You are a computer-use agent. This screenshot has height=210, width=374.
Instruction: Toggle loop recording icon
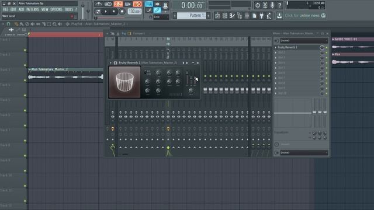pos(137,4)
